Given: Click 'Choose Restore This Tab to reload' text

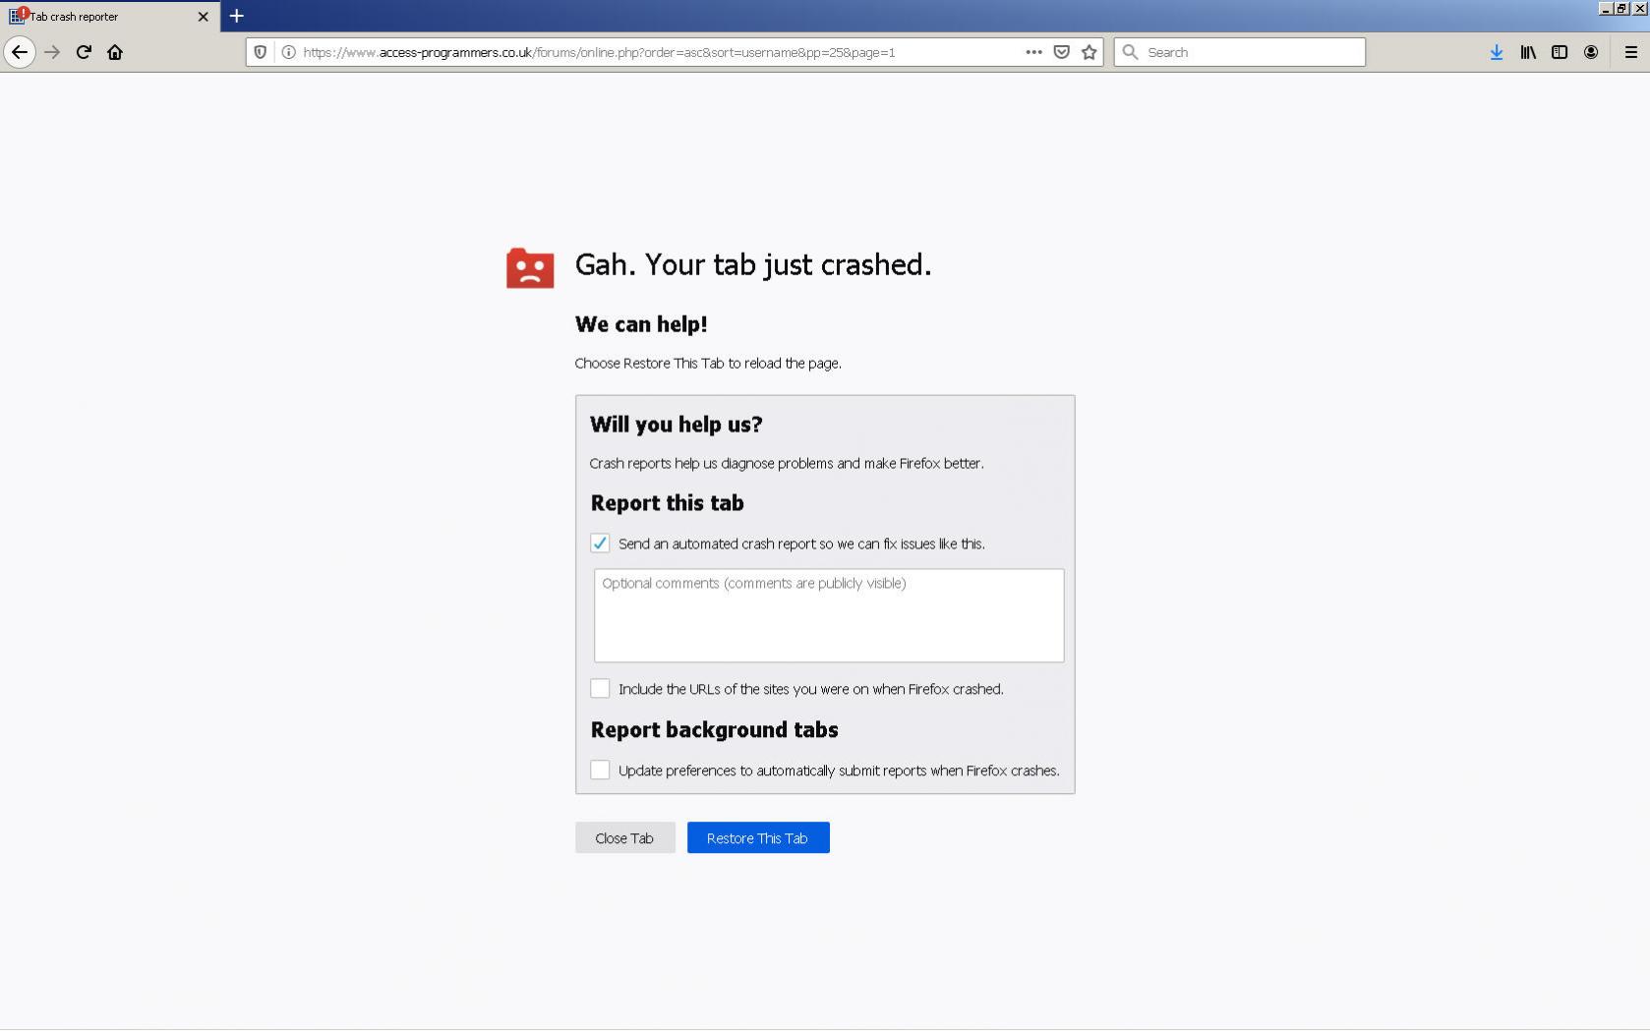Looking at the screenshot, I should (708, 363).
